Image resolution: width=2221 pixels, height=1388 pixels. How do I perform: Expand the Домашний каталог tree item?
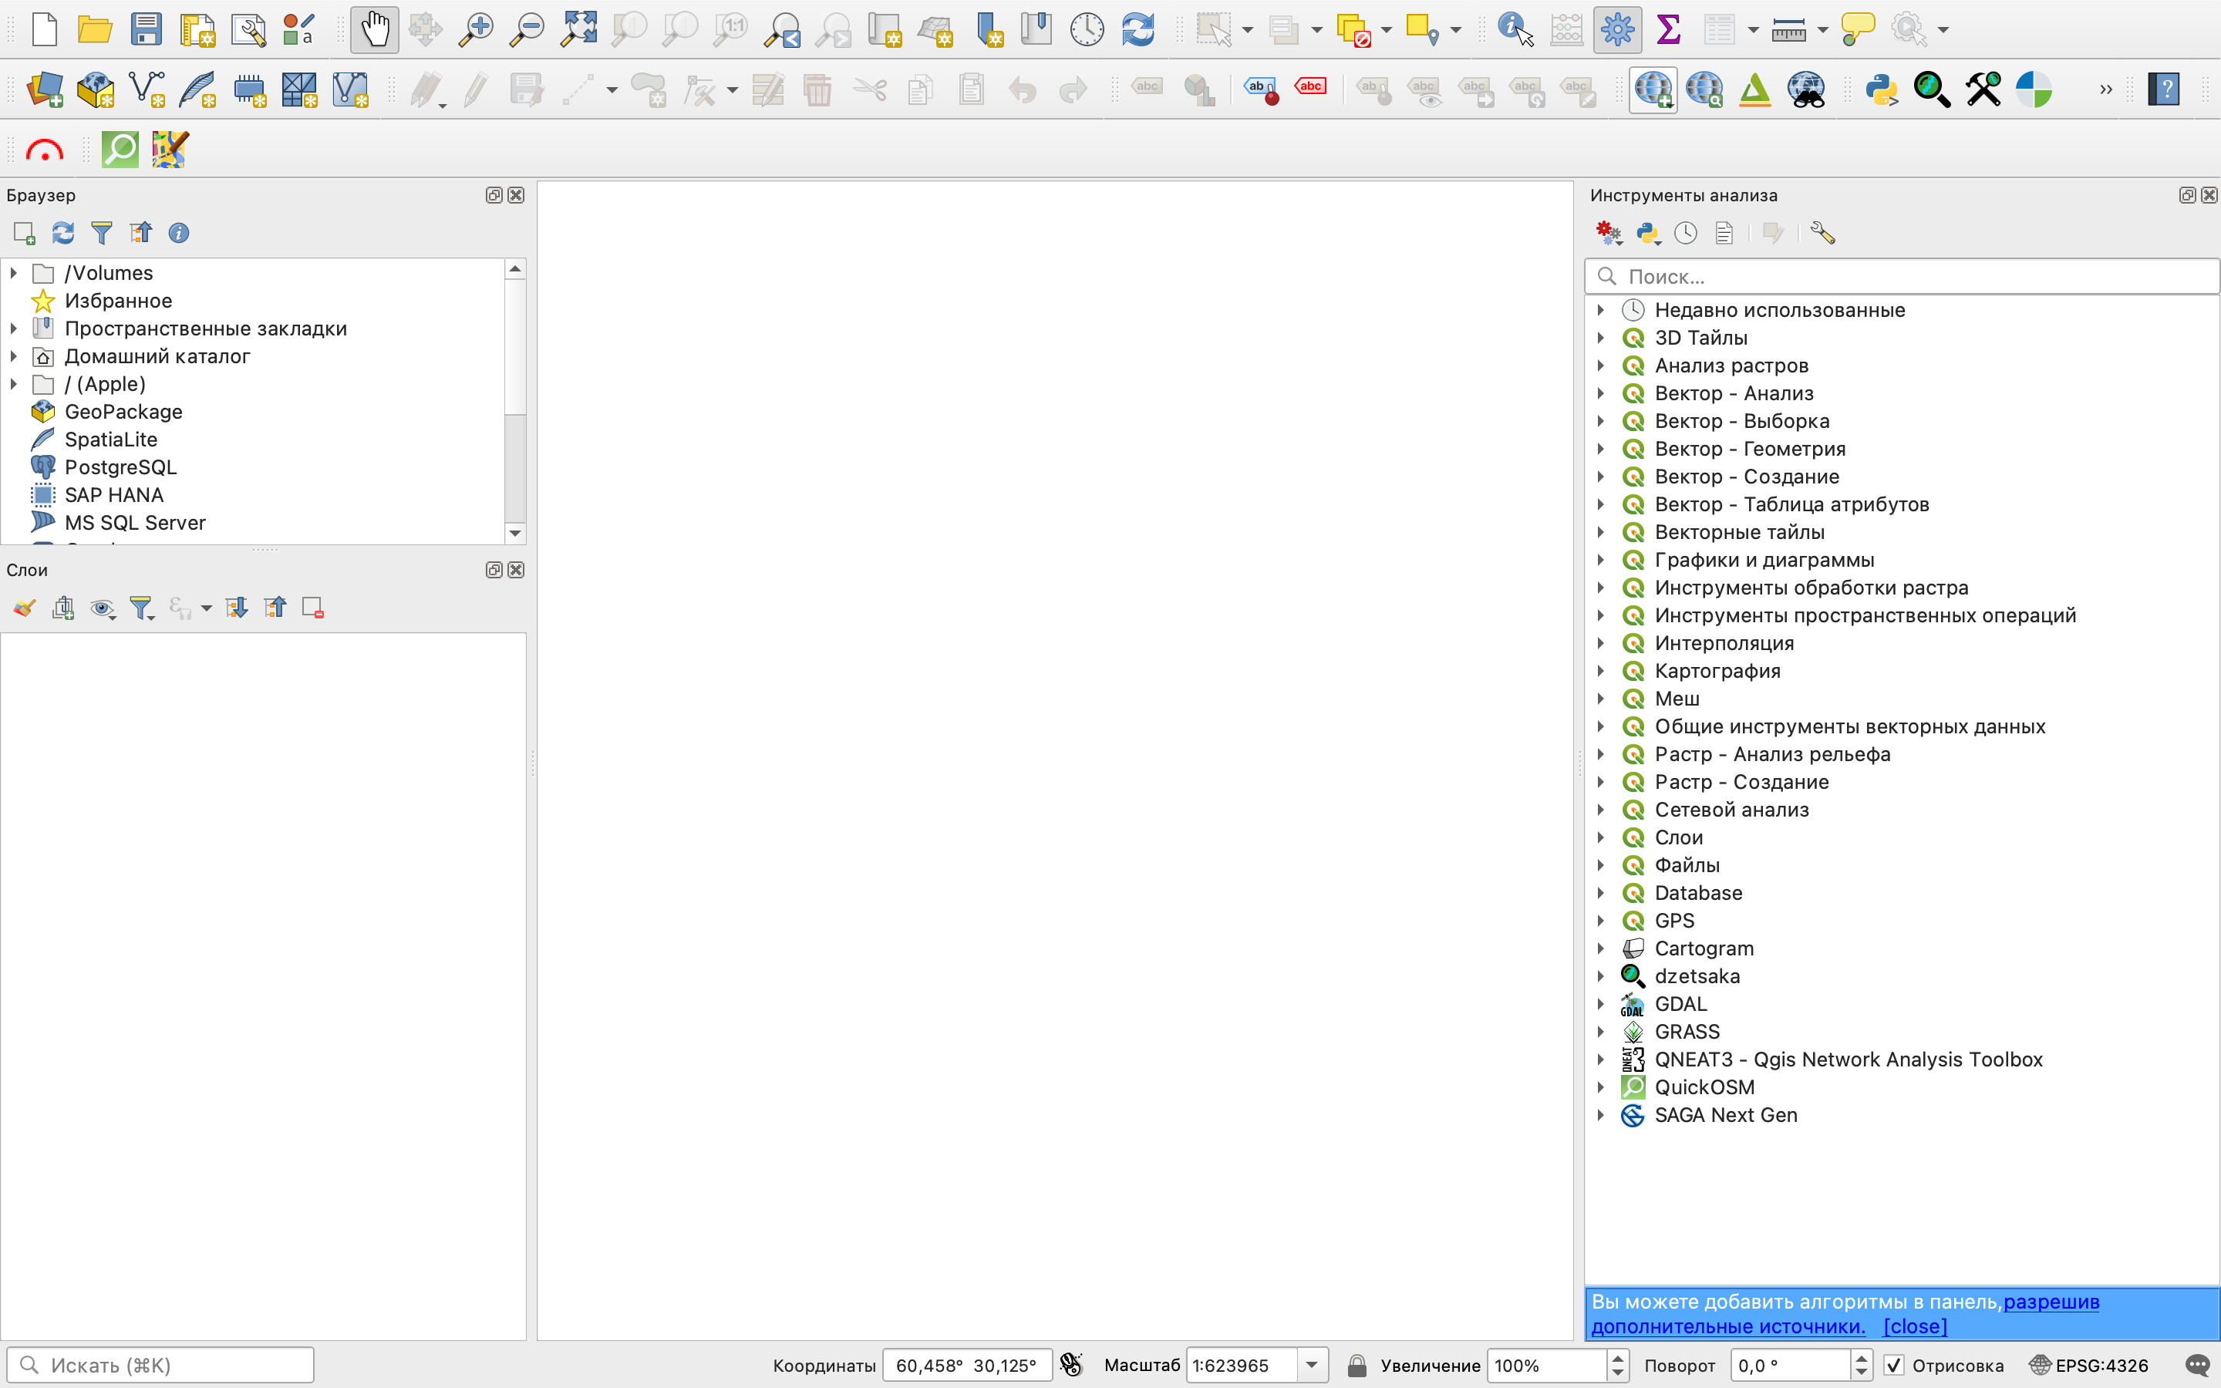tap(14, 356)
